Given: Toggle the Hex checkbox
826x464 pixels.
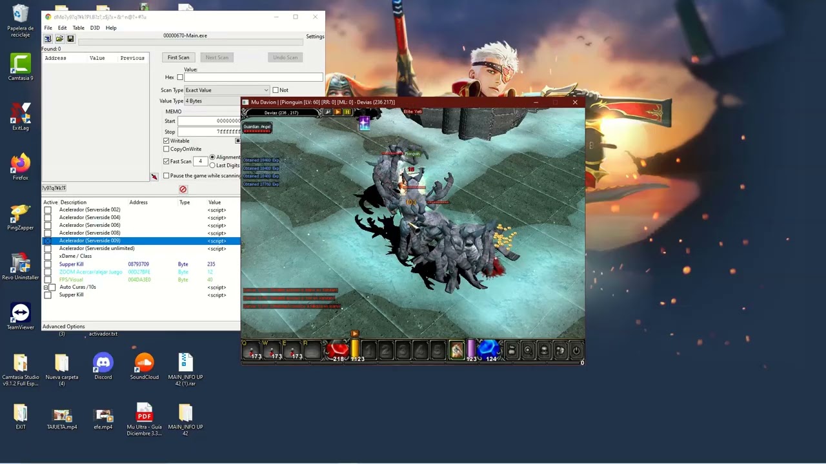Looking at the screenshot, I should tap(180, 77).
